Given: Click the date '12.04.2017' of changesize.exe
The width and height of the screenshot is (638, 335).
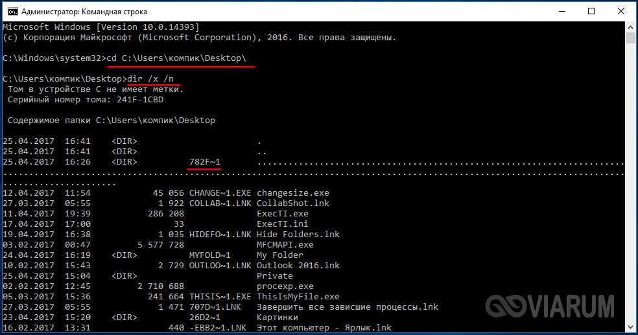Looking at the screenshot, I should (x=29, y=193).
